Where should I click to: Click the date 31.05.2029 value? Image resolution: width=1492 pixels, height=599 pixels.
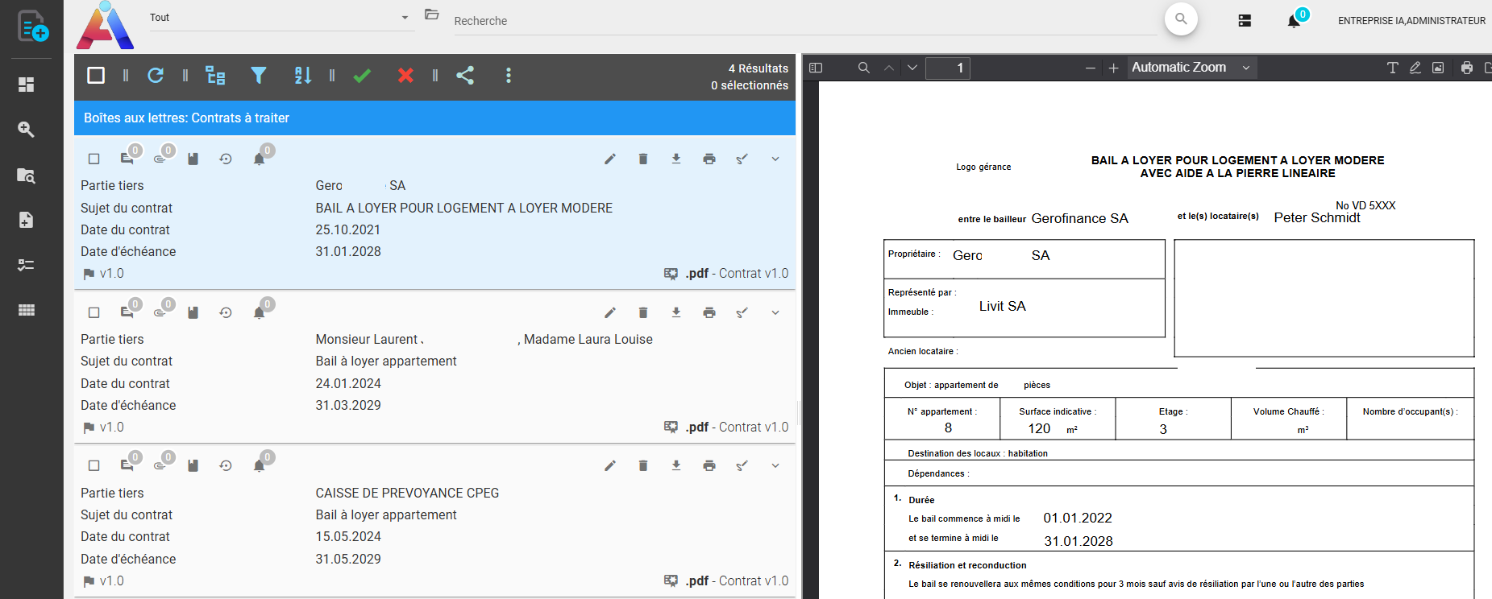click(x=348, y=559)
